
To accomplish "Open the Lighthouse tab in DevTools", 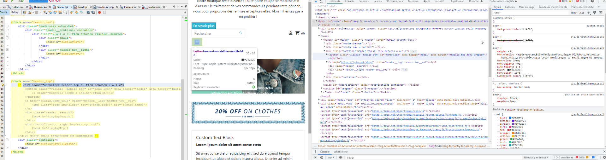I will pos(457,1).
